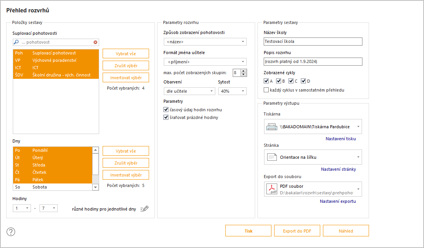Viewport: 424px width, 248px height.
Task: Click the Náhled button
Action: pyautogui.click(x=346, y=231)
